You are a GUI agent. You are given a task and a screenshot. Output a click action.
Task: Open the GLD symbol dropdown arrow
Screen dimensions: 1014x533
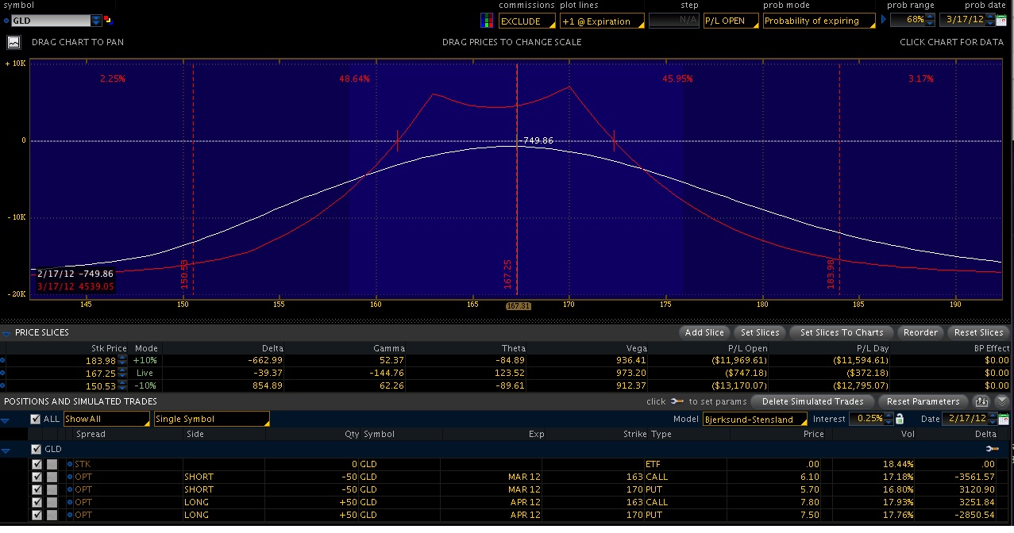tap(96, 21)
